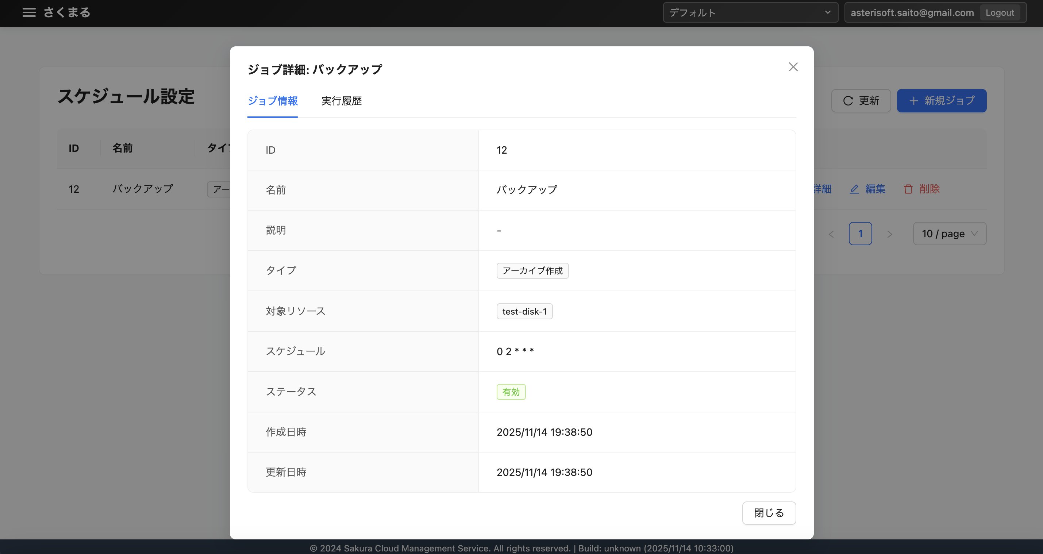Image resolution: width=1043 pixels, height=554 pixels.
Task: Click the アーカイブ作成 type tag
Action: coord(532,270)
